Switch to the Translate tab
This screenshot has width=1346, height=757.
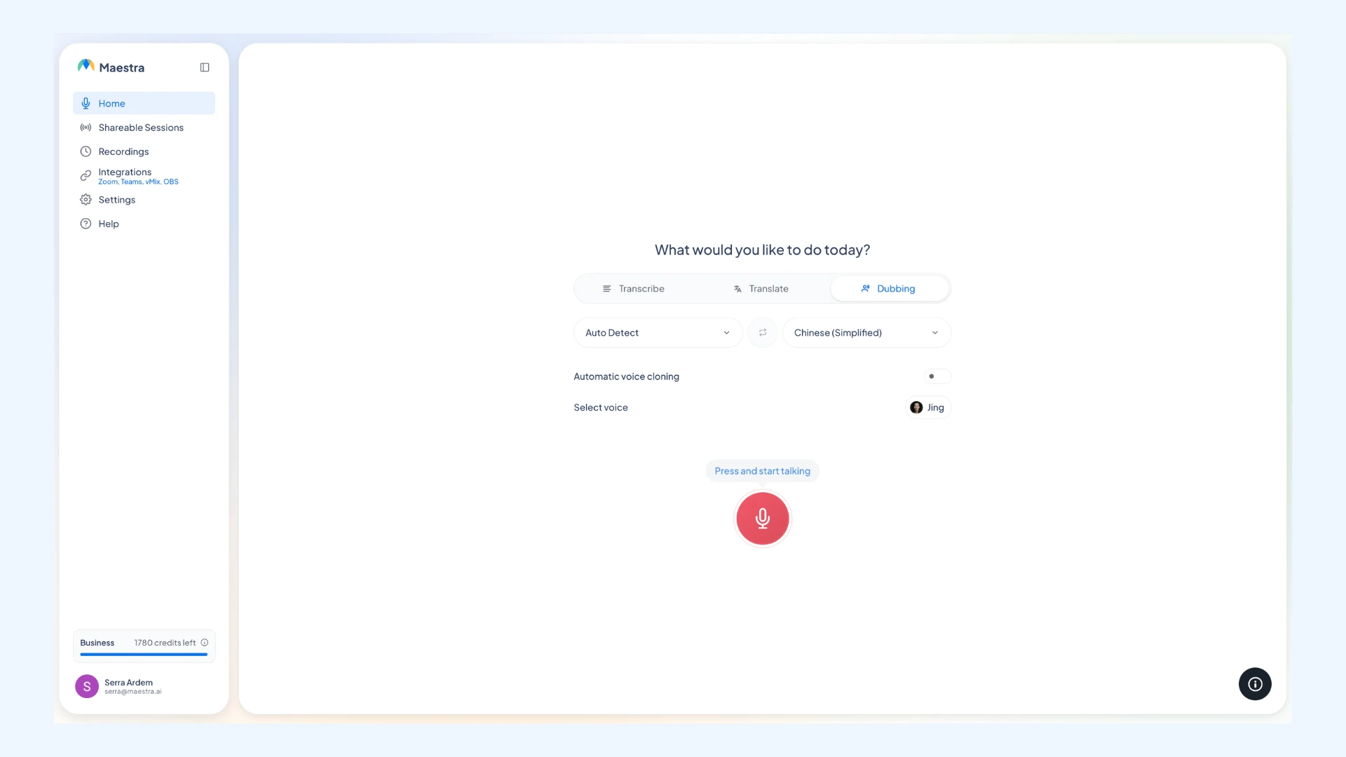(761, 289)
